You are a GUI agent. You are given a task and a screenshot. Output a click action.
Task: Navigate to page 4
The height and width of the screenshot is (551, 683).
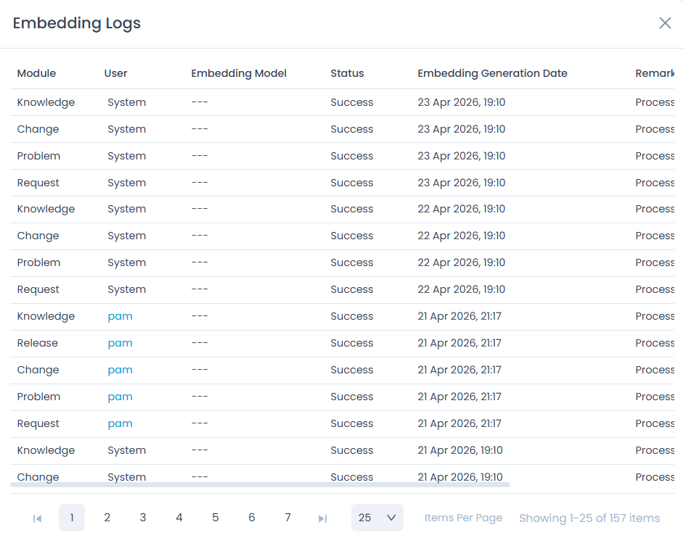(x=179, y=518)
